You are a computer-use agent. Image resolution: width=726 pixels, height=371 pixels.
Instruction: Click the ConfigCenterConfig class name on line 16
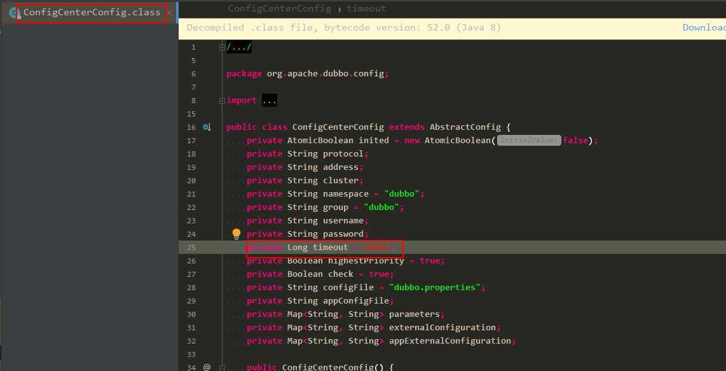point(338,127)
